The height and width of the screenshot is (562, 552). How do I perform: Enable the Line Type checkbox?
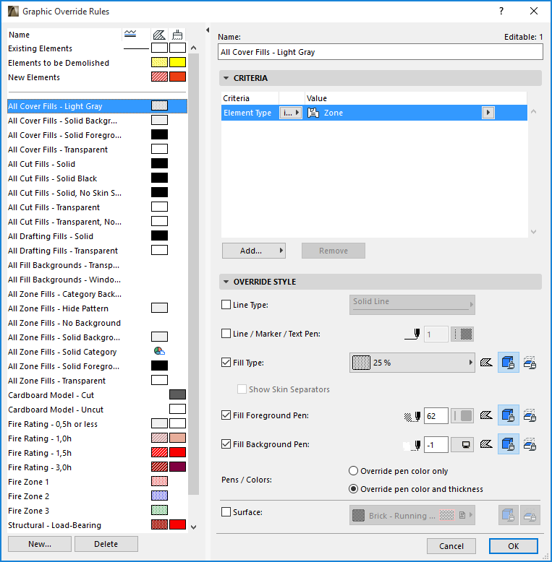coord(226,305)
